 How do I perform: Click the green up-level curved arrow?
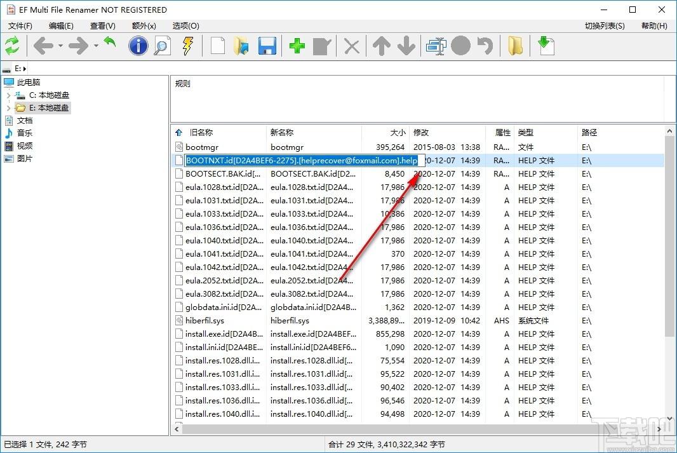(x=110, y=43)
